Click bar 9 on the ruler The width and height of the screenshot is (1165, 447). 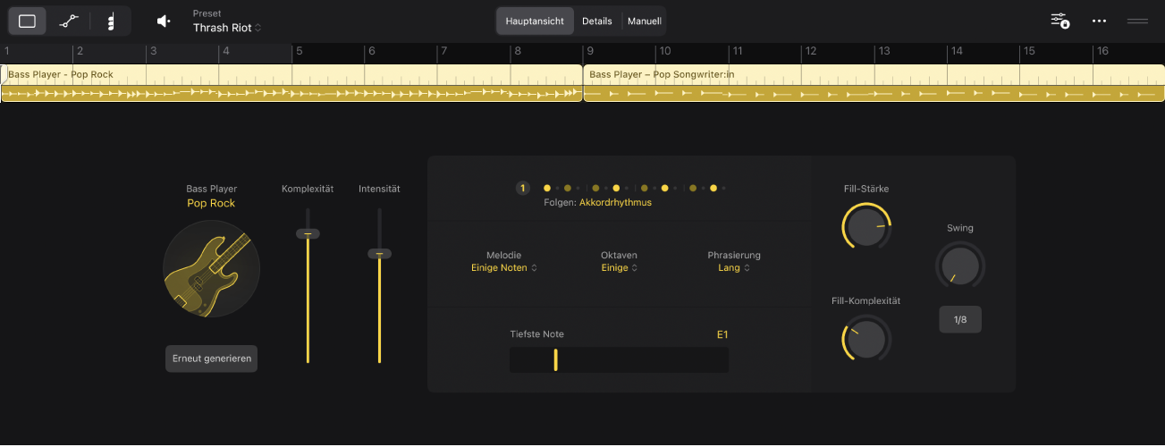(x=589, y=52)
